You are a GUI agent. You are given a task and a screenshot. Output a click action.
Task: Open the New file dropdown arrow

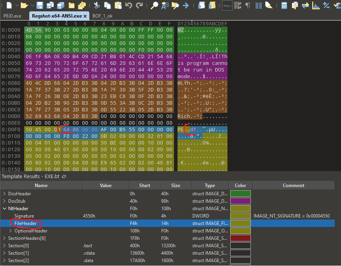[x=17, y=5]
